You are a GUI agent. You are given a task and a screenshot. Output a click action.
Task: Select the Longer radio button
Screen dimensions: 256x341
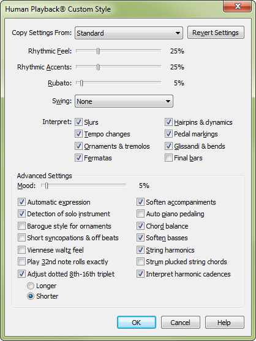(x=31, y=286)
